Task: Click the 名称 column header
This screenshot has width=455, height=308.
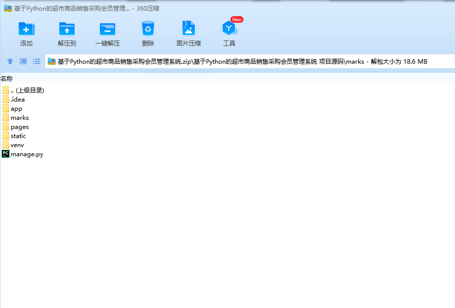Action: click(7, 79)
